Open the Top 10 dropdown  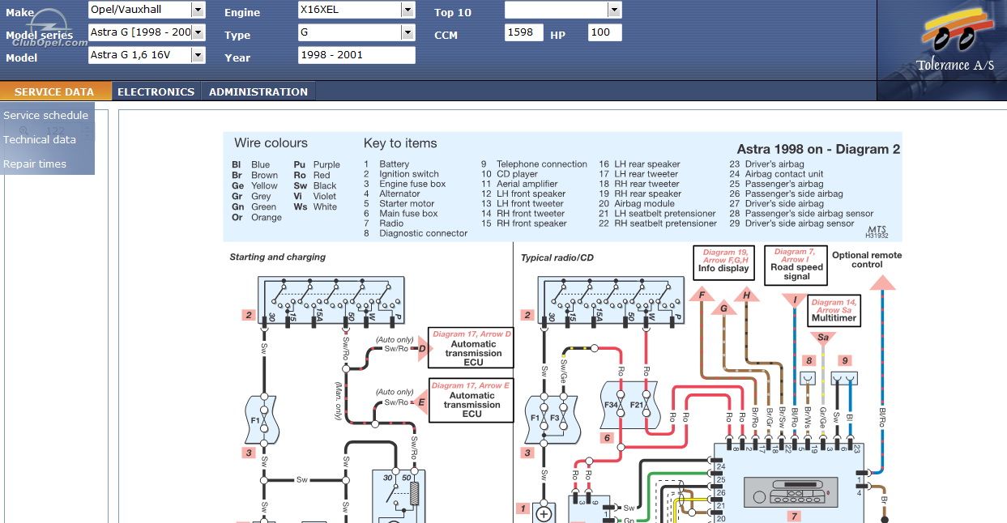pyautogui.click(x=614, y=10)
